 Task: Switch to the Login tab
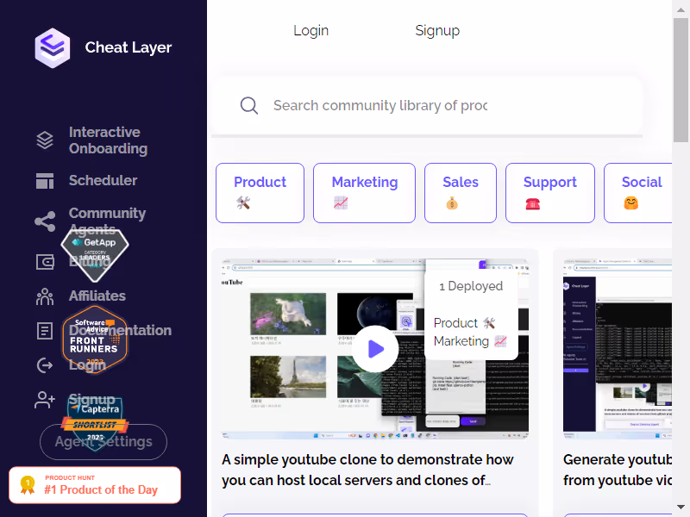click(x=311, y=30)
